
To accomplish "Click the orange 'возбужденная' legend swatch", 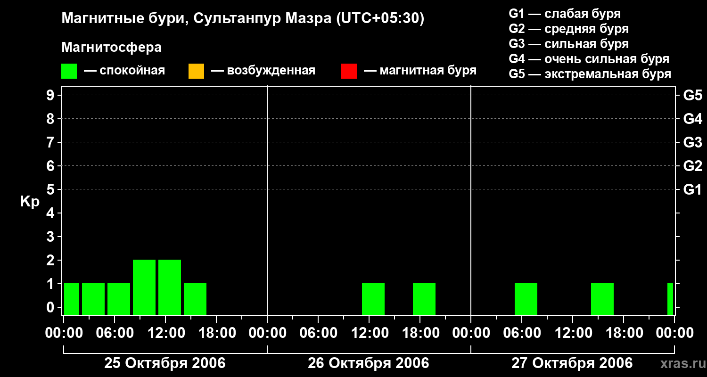I will (x=196, y=71).
